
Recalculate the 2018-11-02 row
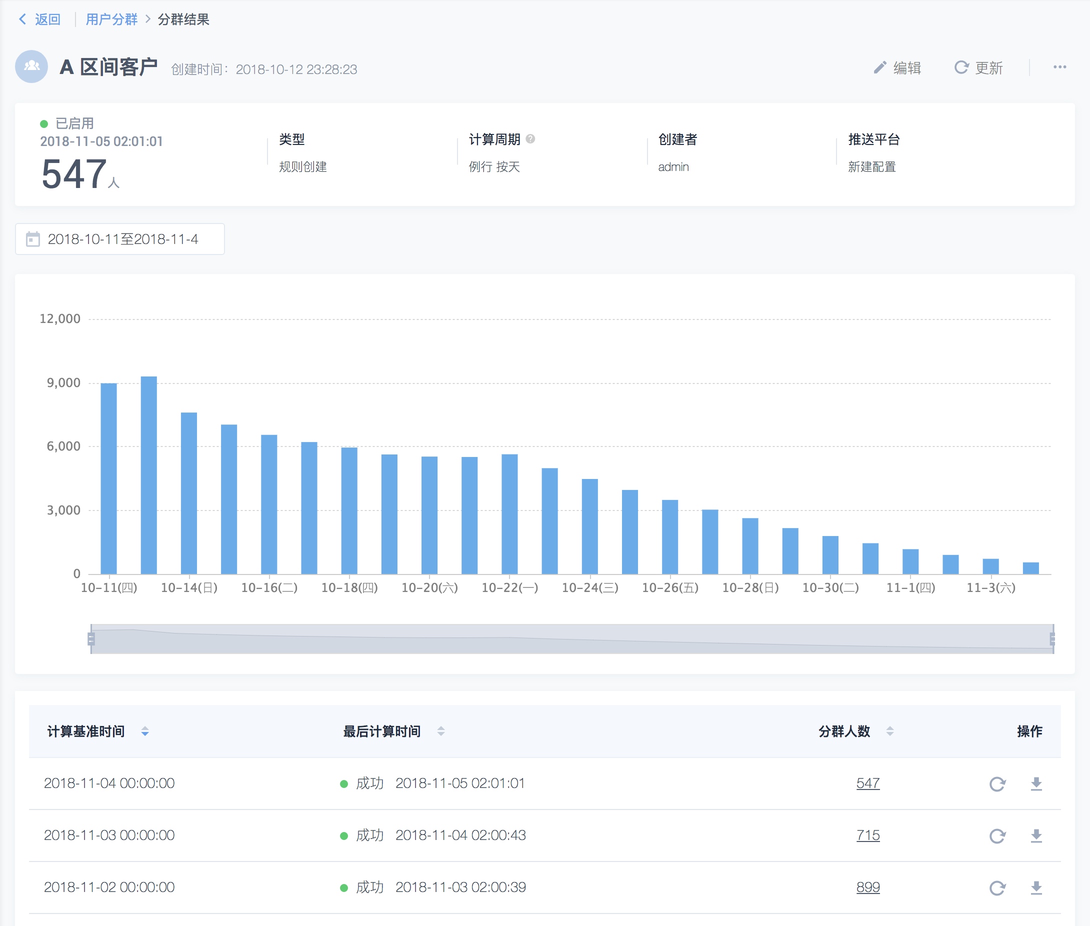click(x=997, y=887)
